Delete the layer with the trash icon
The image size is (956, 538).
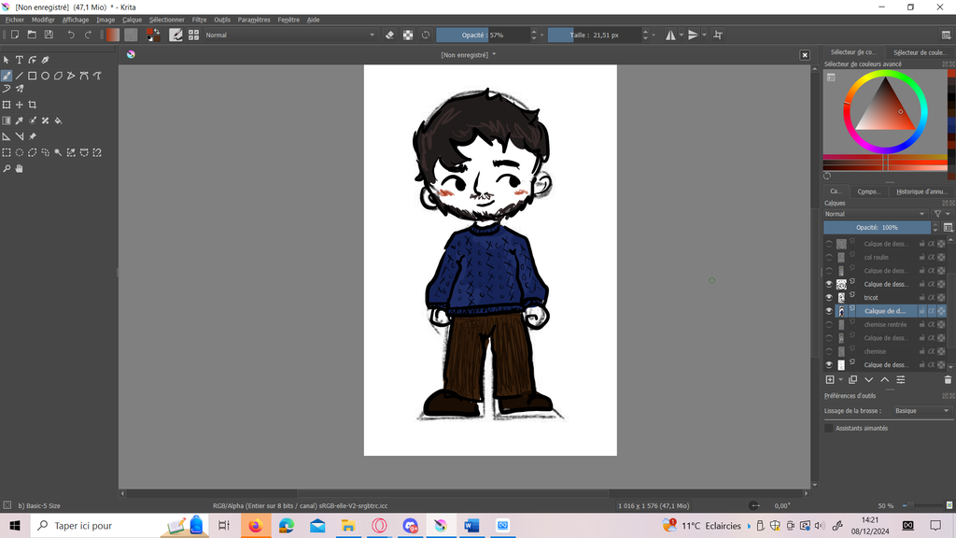(x=948, y=380)
